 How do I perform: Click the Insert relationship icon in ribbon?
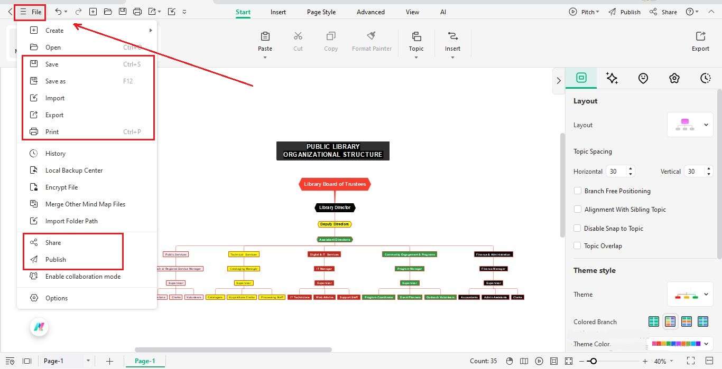(x=453, y=36)
